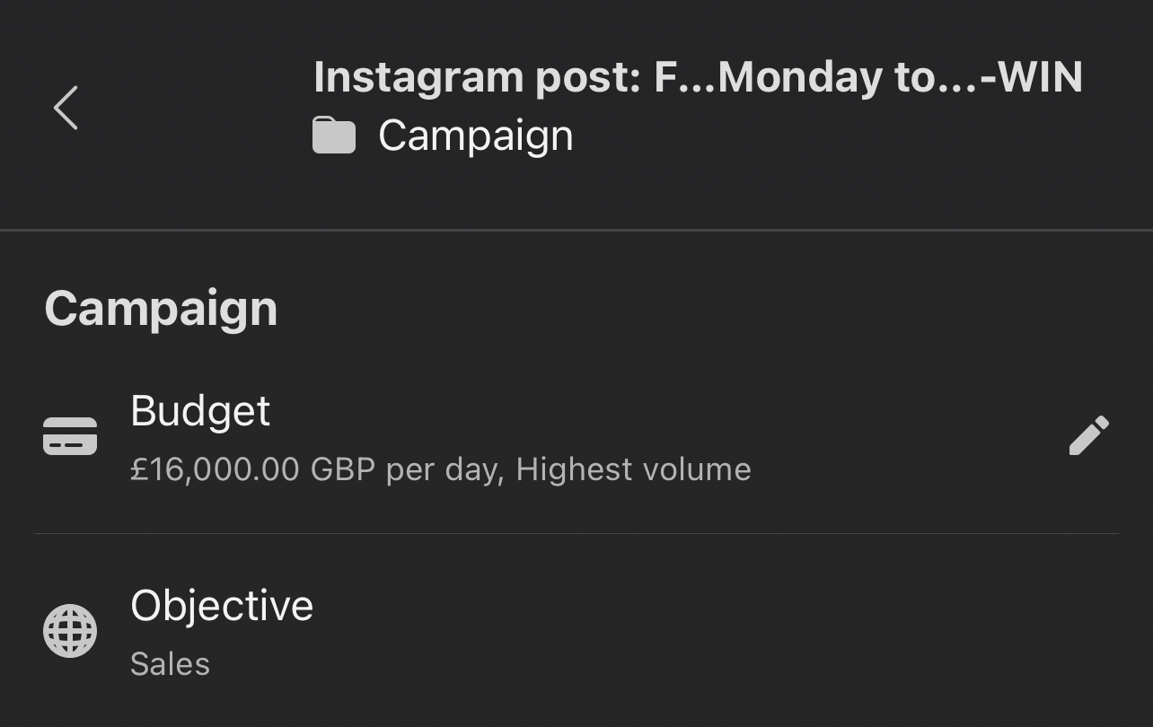Tap the back chevron arrow
This screenshot has width=1153, height=727.
point(66,108)
